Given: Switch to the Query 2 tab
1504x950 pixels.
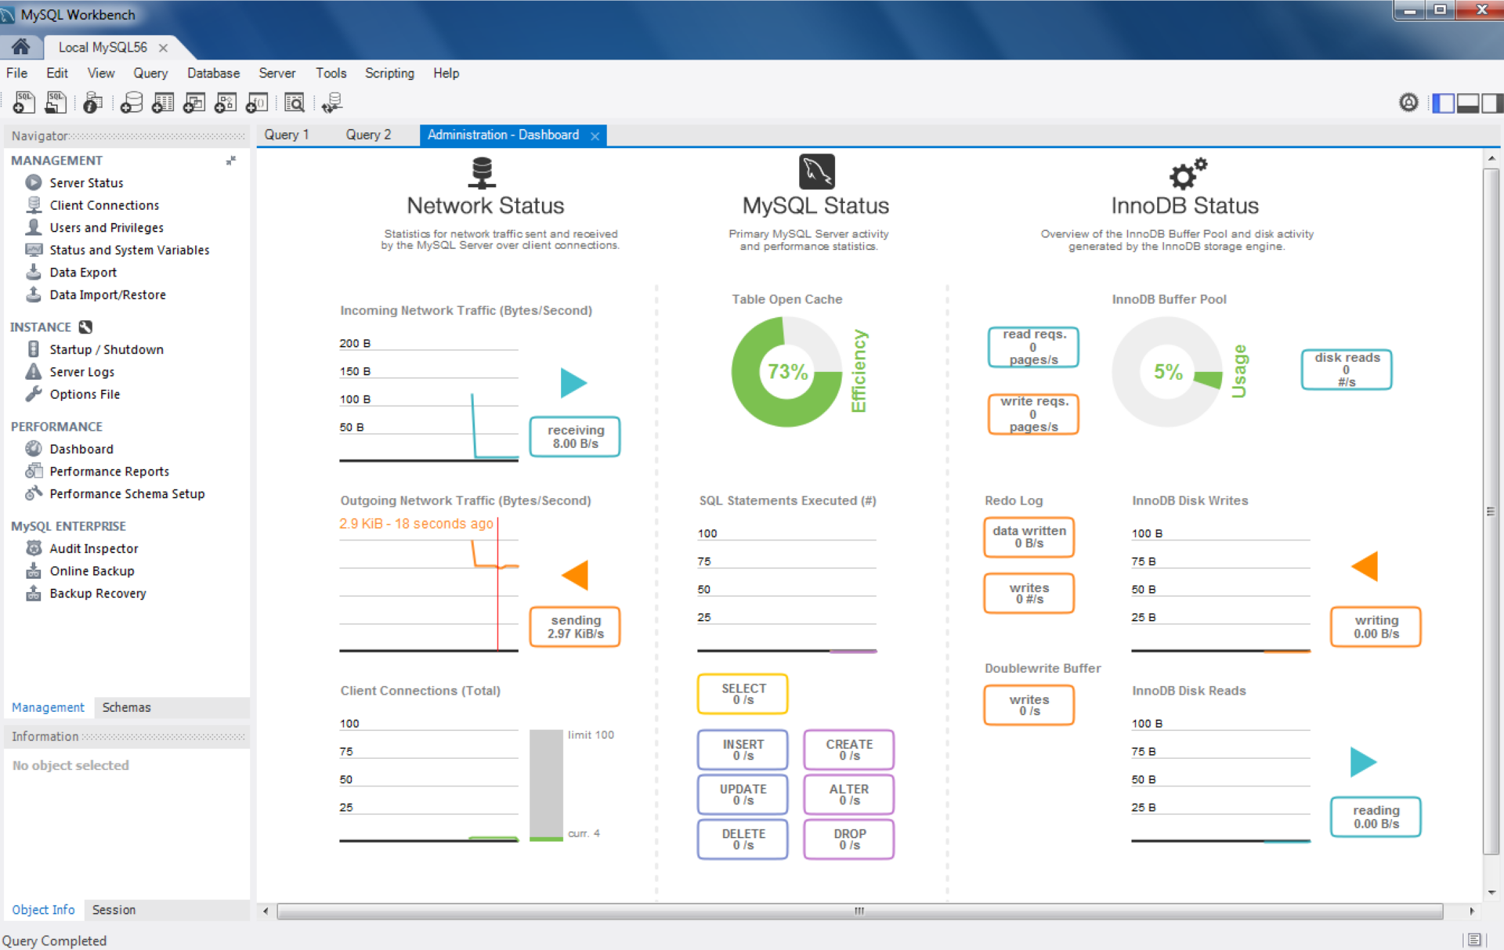Looking at the screenshot, I should pyautogui.click(x=368, y=135).
